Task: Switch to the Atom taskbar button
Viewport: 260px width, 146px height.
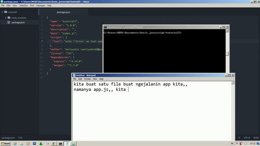Action: pos(74,144)
